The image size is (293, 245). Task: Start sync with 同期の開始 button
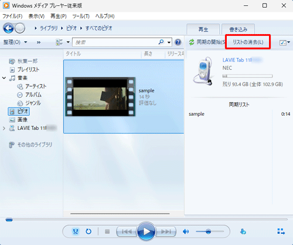(207, 42)
